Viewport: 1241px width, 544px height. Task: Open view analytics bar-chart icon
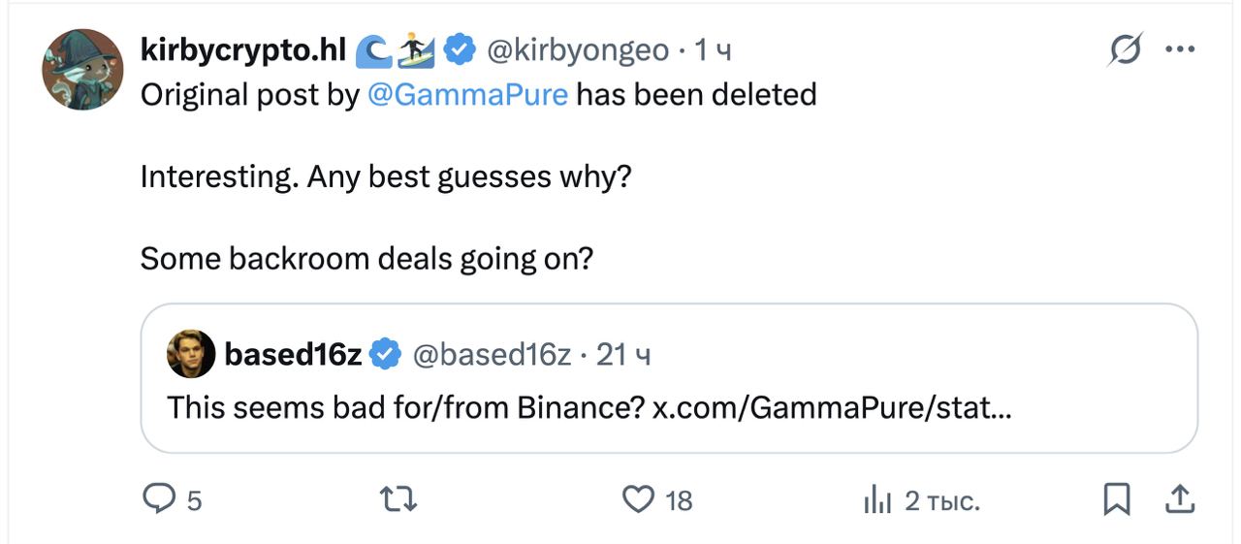876,500
